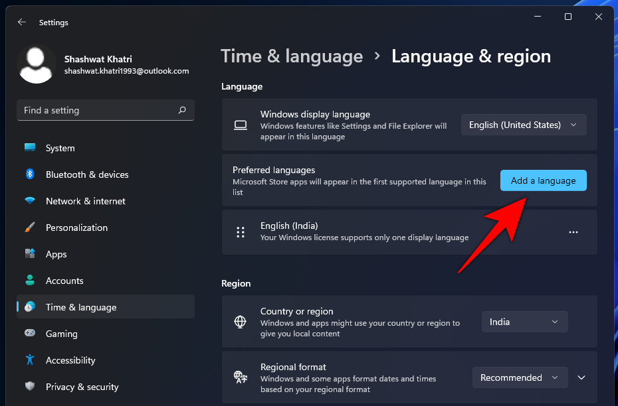Open Windows display language dropdown
The height and width of the screenshot is (406, 618).
point(524,125)
